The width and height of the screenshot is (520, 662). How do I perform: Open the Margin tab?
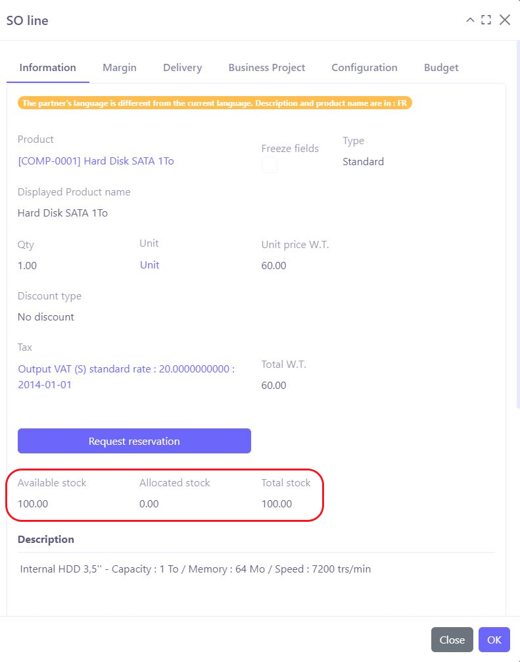coord(120,67)
